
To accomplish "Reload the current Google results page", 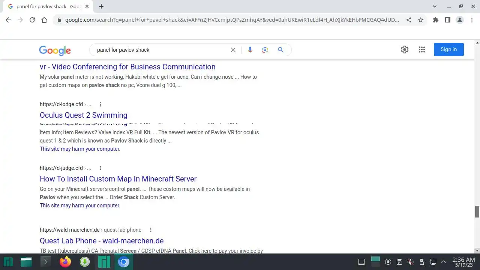I will pos(32,20).
